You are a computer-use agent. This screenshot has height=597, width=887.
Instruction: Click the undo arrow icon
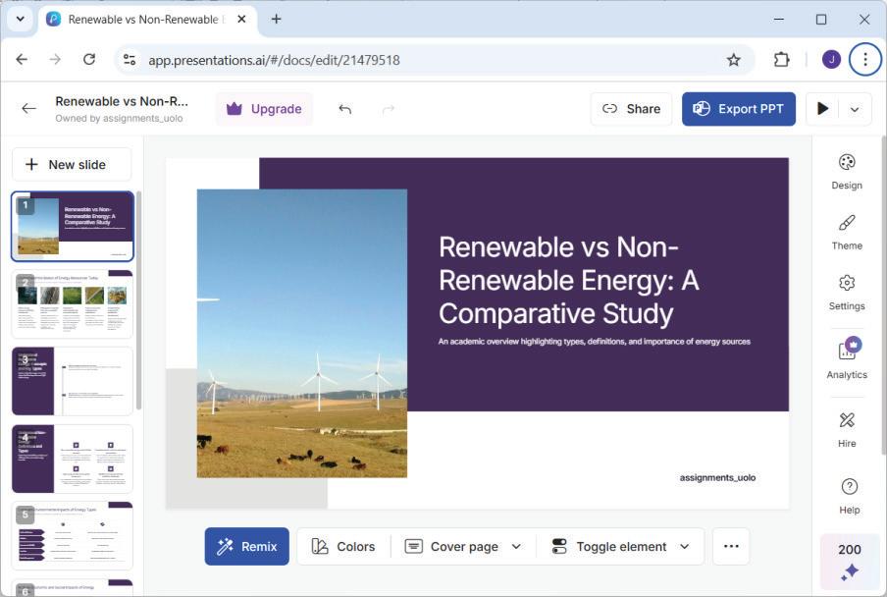[344, 109]
